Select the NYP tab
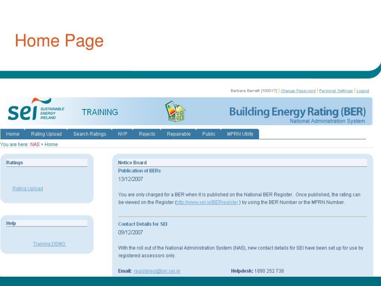Screen dimensions: 381x286 click(x=122, y=134)
